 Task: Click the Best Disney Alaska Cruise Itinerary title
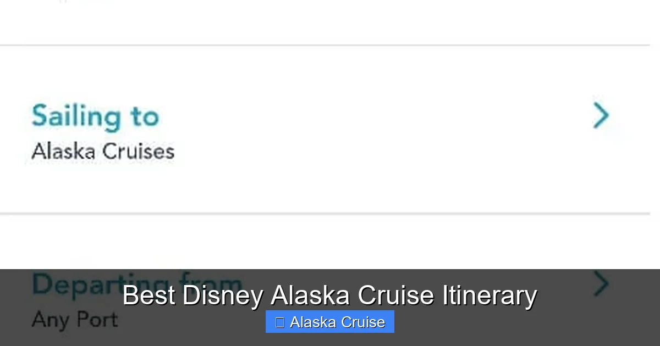[x=329, y=295]
